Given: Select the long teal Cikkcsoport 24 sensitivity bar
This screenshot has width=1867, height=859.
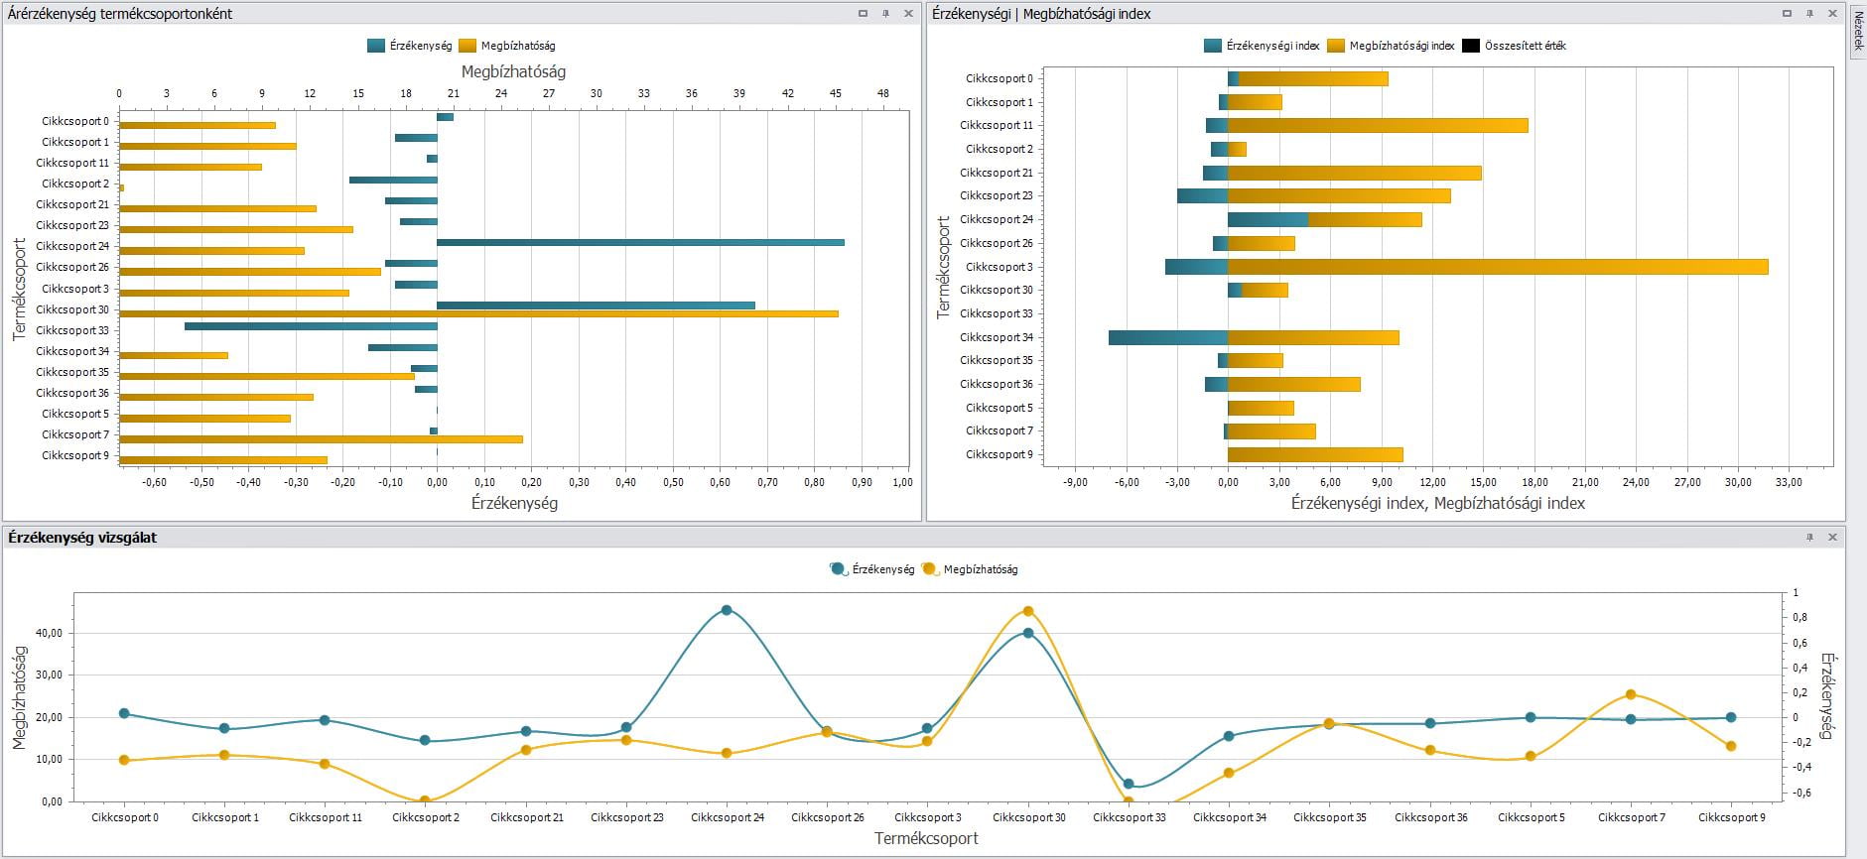Looking at the screenshot, I should pos(640,242).
